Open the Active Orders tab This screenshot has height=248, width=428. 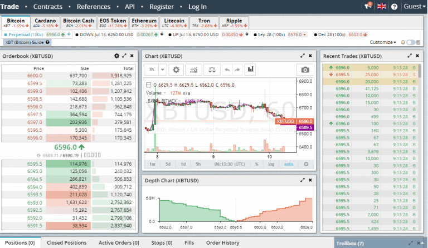119,242
